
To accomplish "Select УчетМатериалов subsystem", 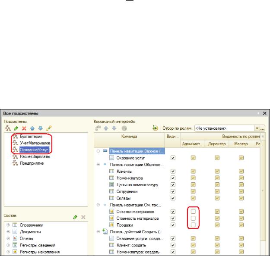I will click(35, 143).
